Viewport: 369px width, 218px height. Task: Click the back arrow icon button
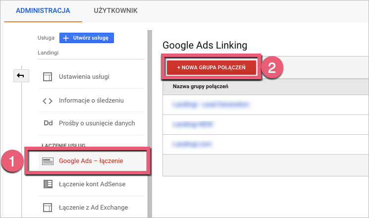[23, 75]
